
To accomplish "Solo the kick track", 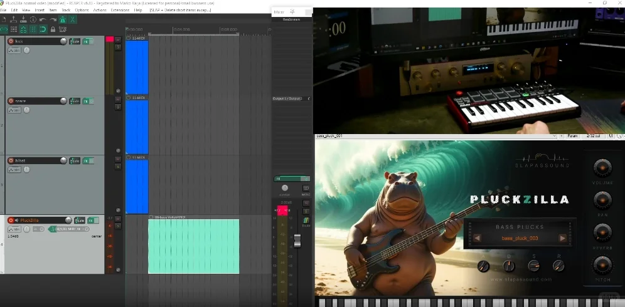I will (118, 47).
